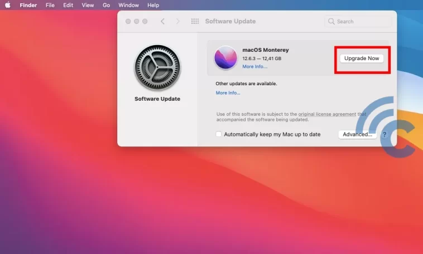Screen dimensions: 423x254
Task: Open the File menu
Action: 50,5
